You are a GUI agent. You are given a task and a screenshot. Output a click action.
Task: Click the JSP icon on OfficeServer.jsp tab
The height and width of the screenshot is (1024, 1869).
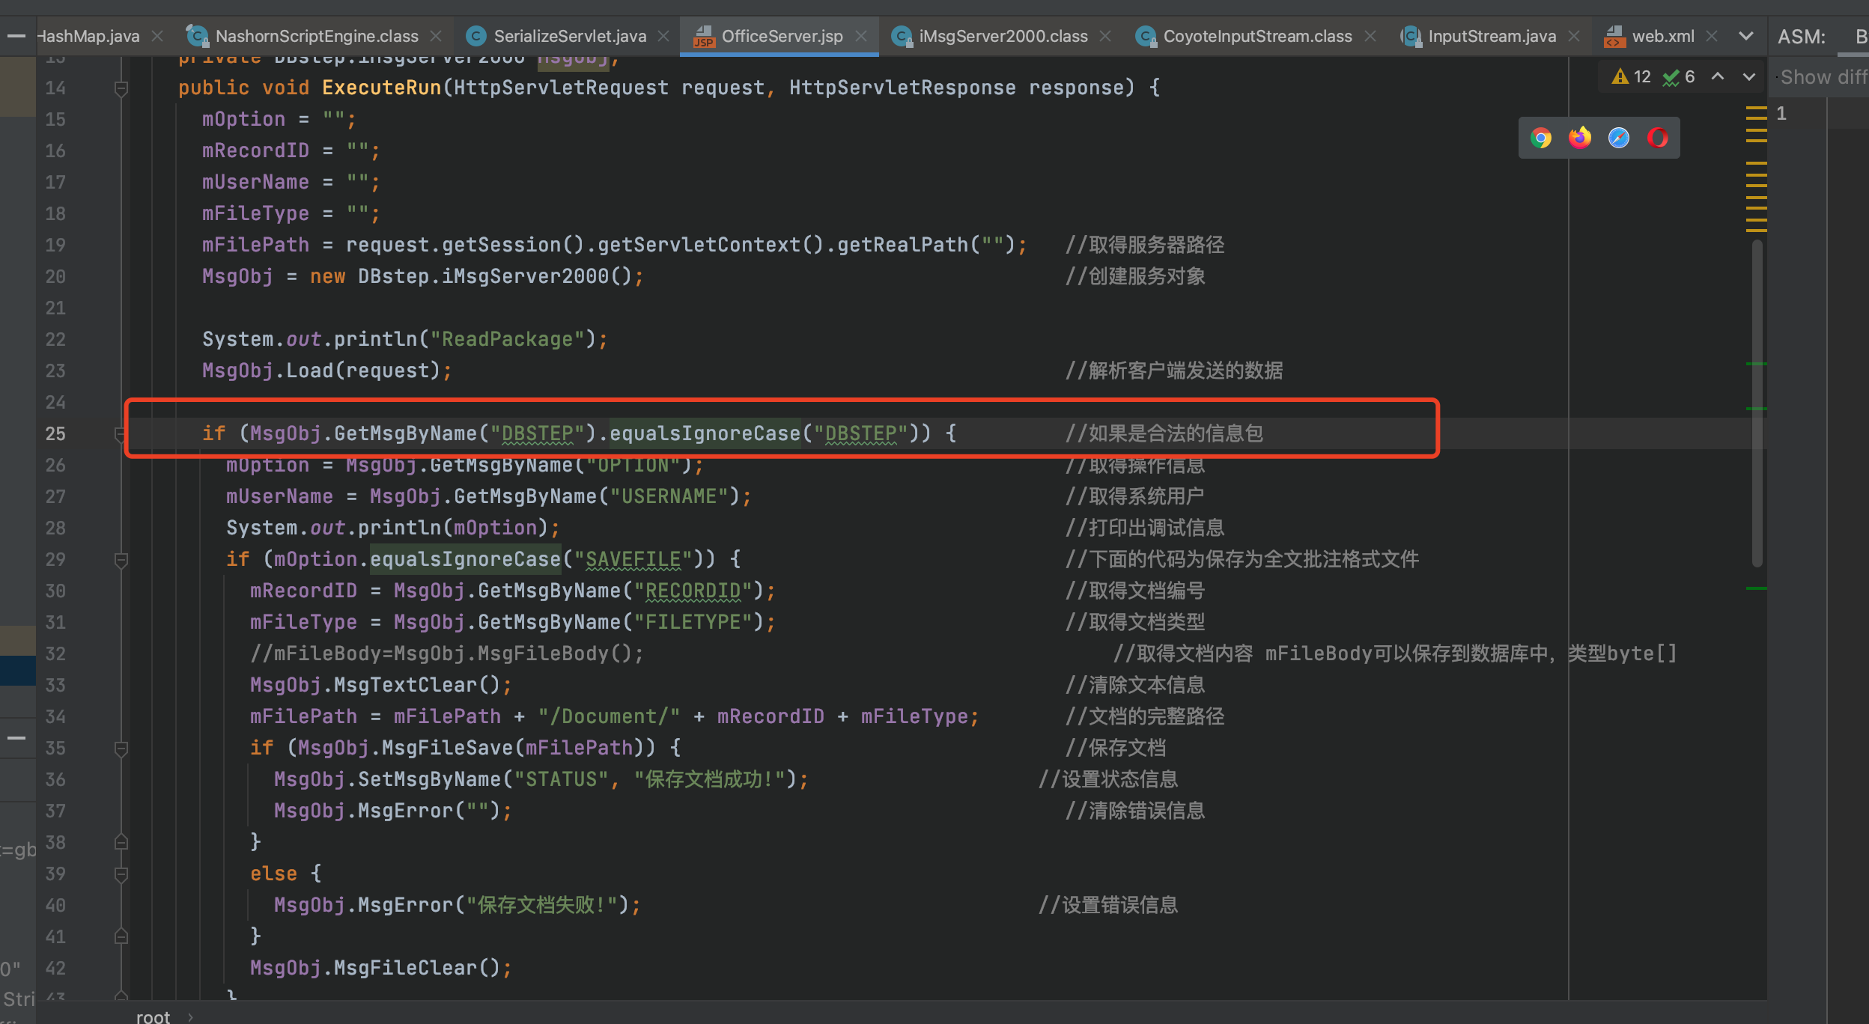[704, 36]
